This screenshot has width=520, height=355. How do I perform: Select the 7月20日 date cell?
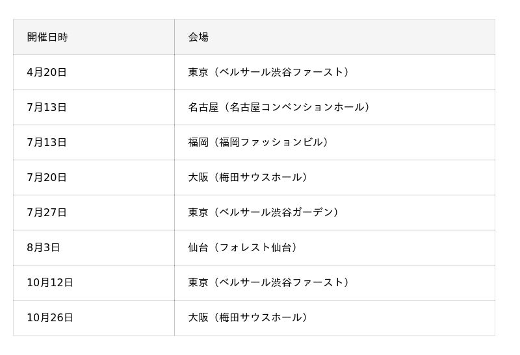click(x=47, y=178)
